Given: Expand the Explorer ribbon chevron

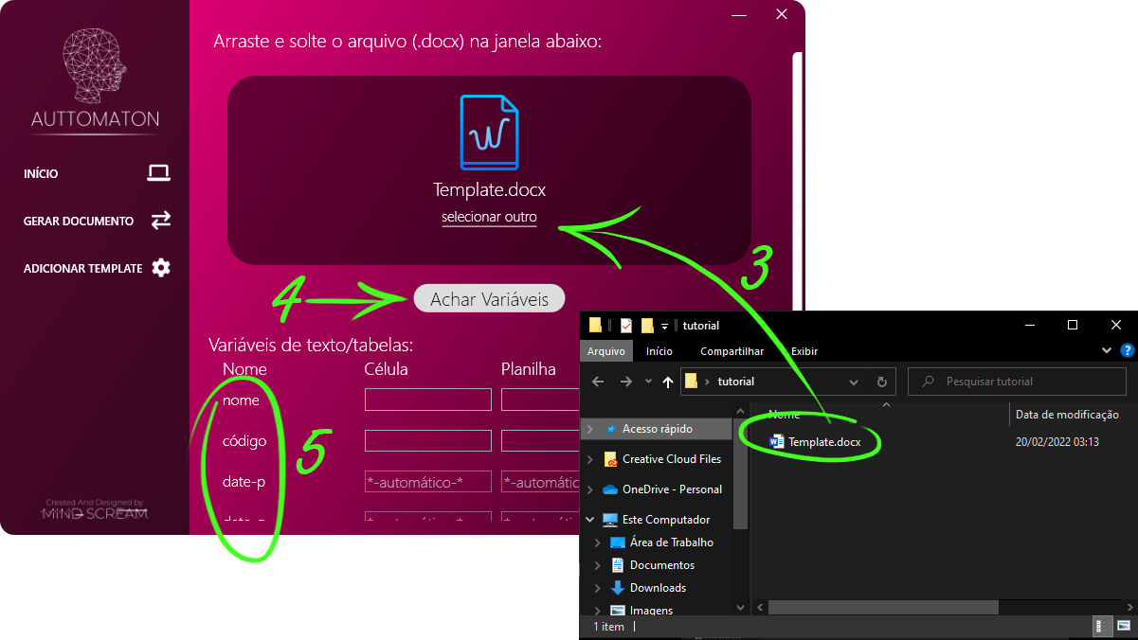Looking at the screenshot, I should (1107, 350).
